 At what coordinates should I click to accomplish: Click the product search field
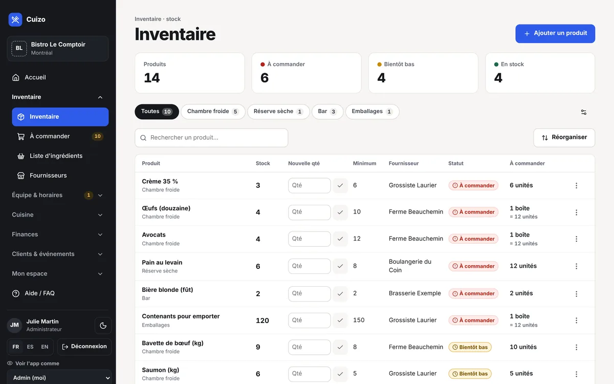coord(211,138)
